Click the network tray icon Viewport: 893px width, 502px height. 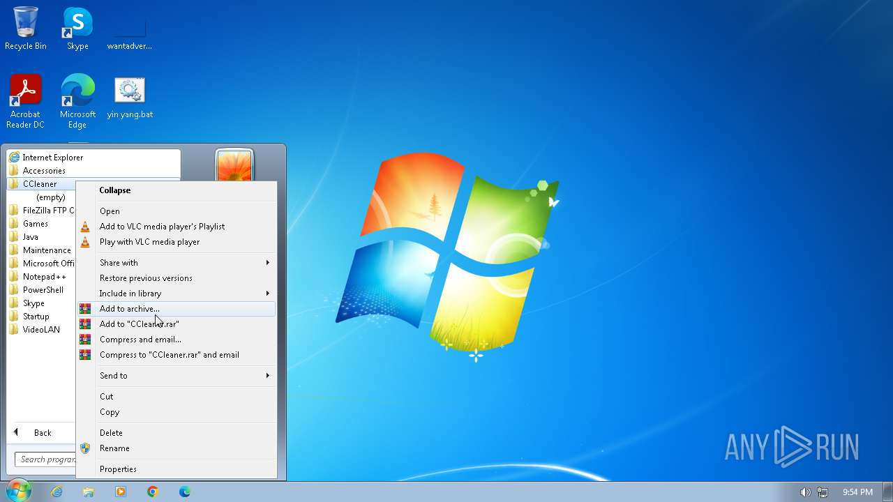click(x=823, y=492)
